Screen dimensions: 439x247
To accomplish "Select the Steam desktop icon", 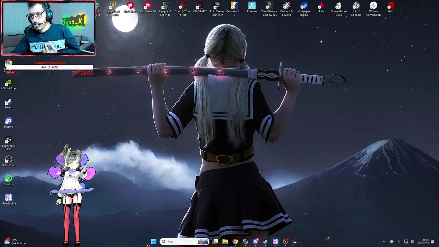I will [x=9, y=104].
